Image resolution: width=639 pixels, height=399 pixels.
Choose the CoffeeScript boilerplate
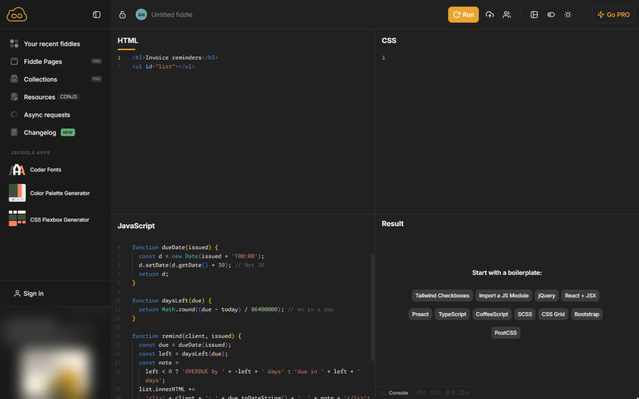pyautogui.click(x=492, y=314)
